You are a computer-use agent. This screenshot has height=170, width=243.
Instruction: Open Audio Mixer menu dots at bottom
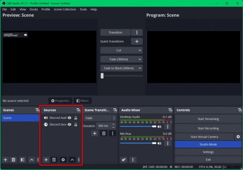pos(133,160)
